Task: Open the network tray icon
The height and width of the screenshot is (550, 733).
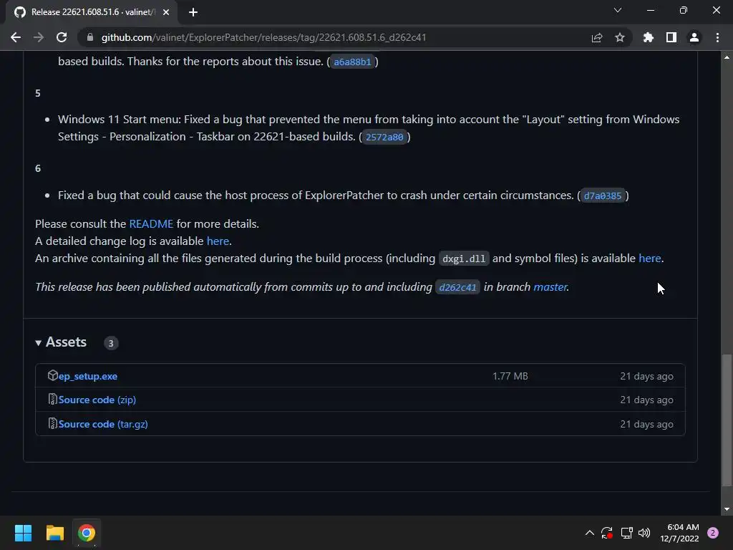Action: click(x=626, y=533)
